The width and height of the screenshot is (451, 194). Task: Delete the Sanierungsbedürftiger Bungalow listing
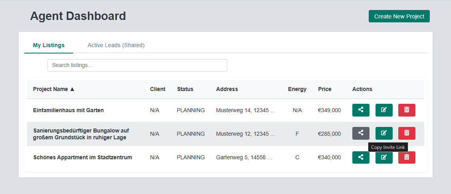[407, 133]
